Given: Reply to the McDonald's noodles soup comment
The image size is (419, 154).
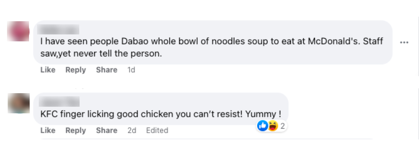Looking at the screenshot, I should (75, 70).
